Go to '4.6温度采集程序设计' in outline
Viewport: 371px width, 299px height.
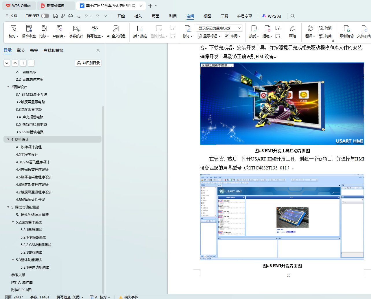32,184
